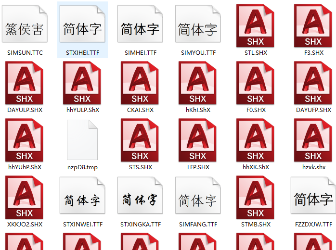
Task: Pick the hhYULP.ShX file icon
Action: tap(82, 83)
